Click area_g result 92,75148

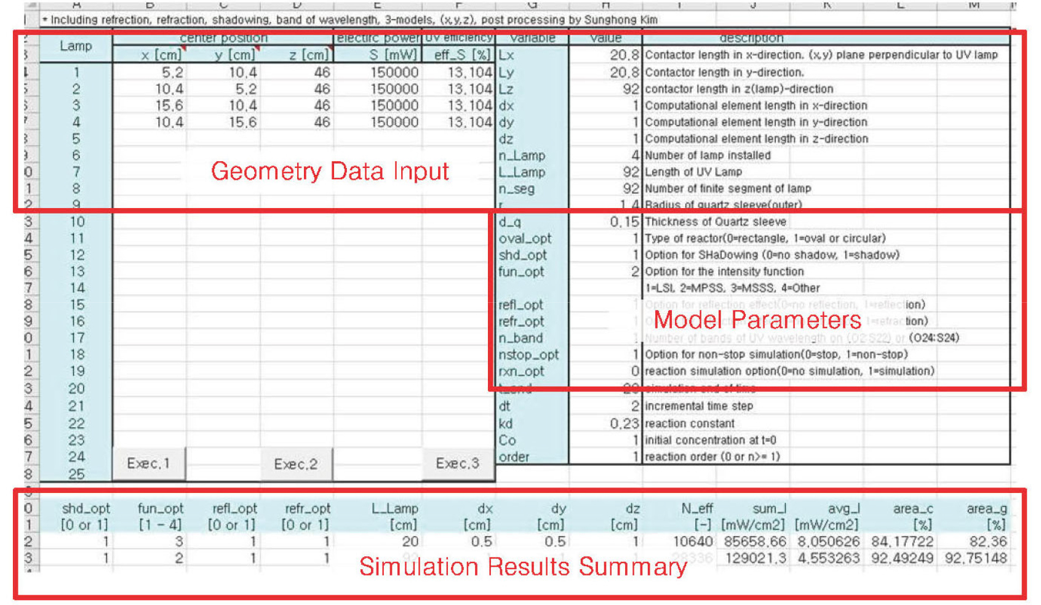[x=975, y=558]
